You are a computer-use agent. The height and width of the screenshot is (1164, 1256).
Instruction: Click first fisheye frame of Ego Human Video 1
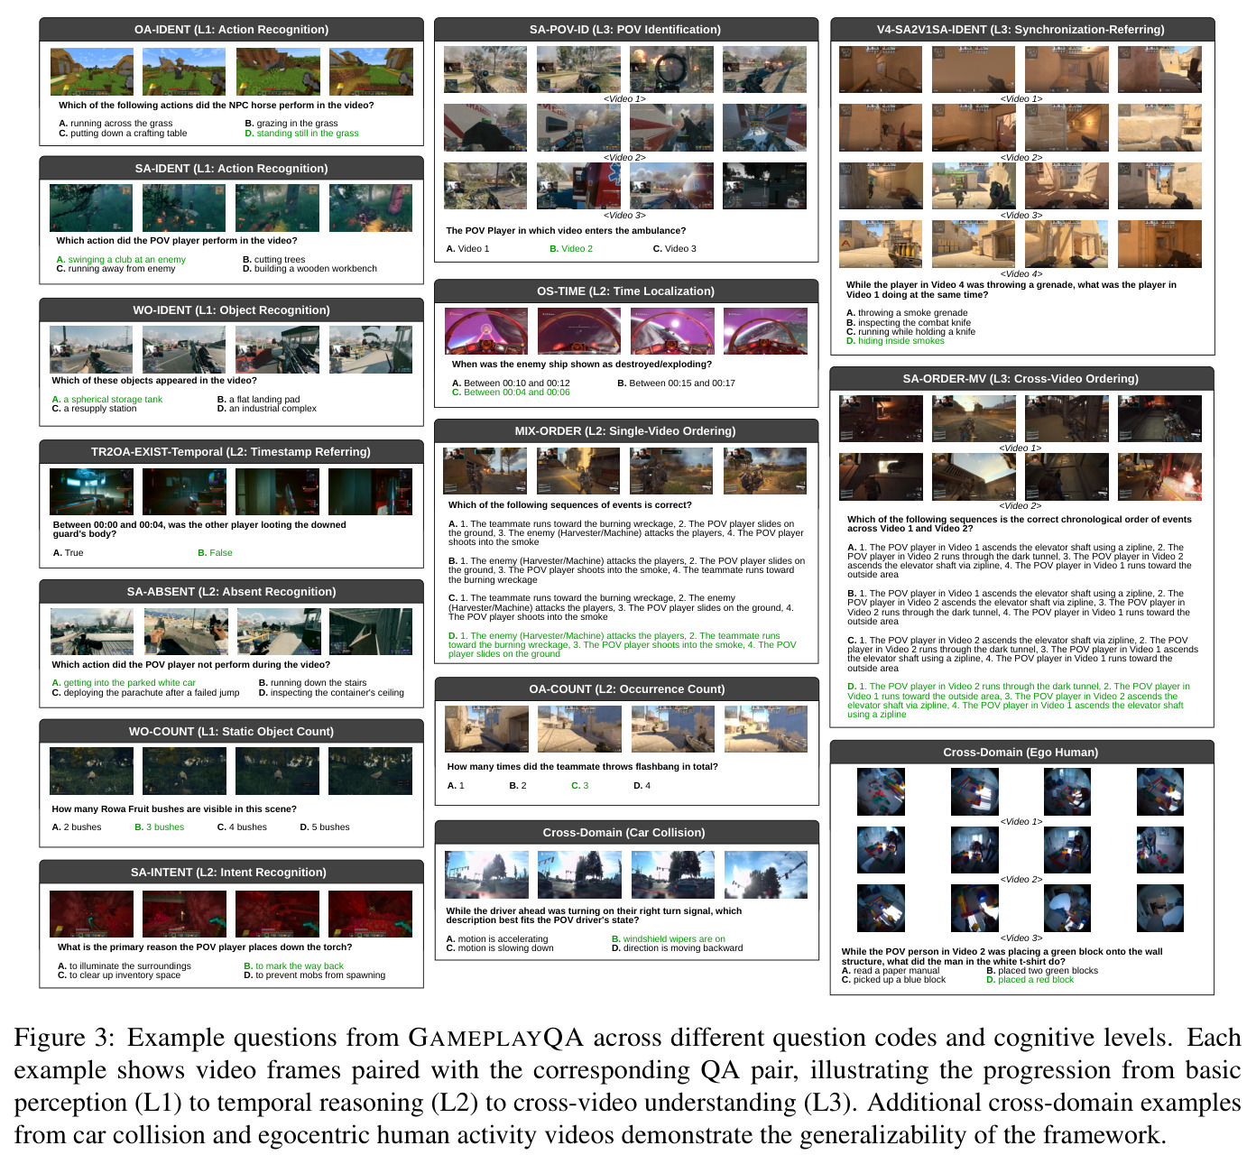tap(881, 792)
